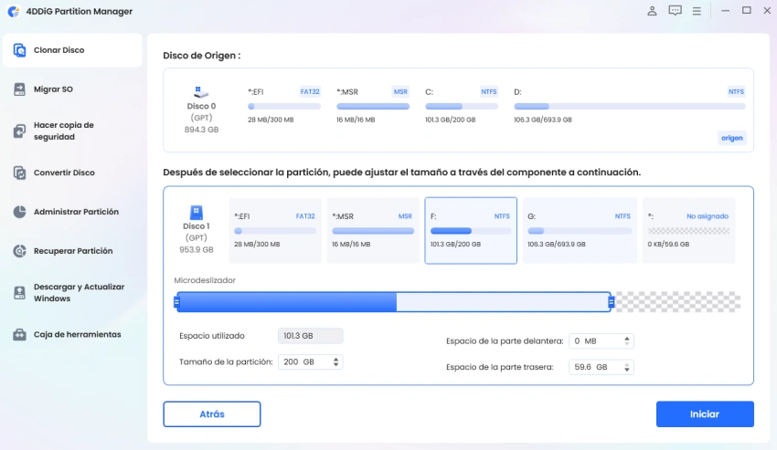Click the Disco 1 drive icon
The image size is (777, 450).
click(x=197, y=213)
